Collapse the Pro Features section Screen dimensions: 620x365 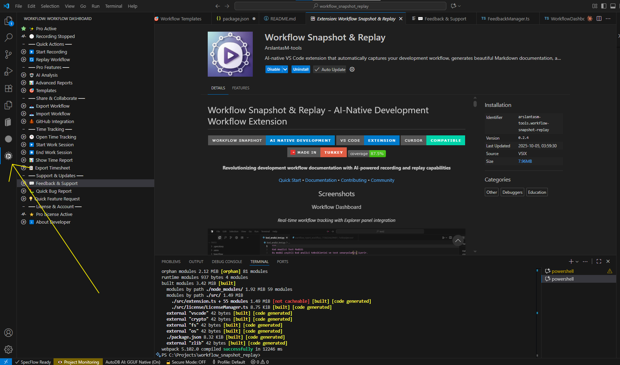(24, 67)
